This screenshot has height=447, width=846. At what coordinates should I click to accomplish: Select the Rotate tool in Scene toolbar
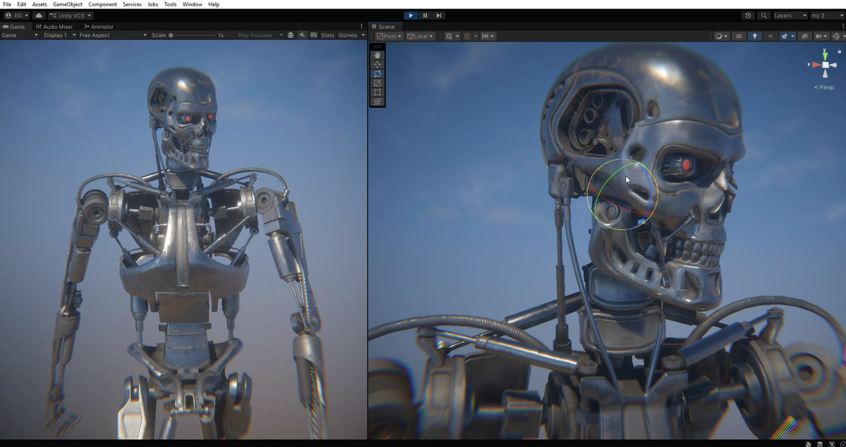[377, 73]
